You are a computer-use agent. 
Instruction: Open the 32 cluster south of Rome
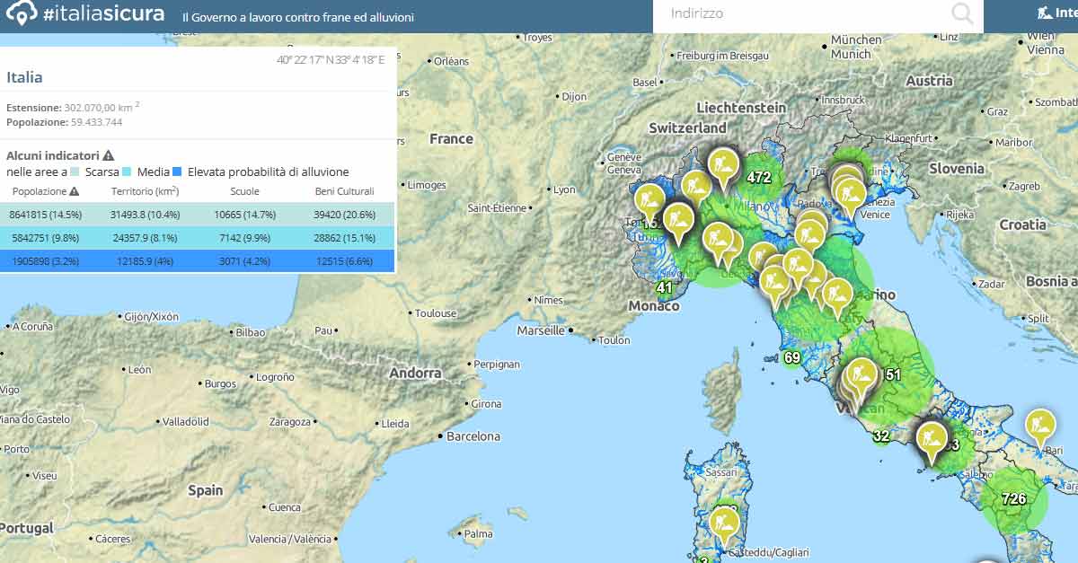(881, 436)
